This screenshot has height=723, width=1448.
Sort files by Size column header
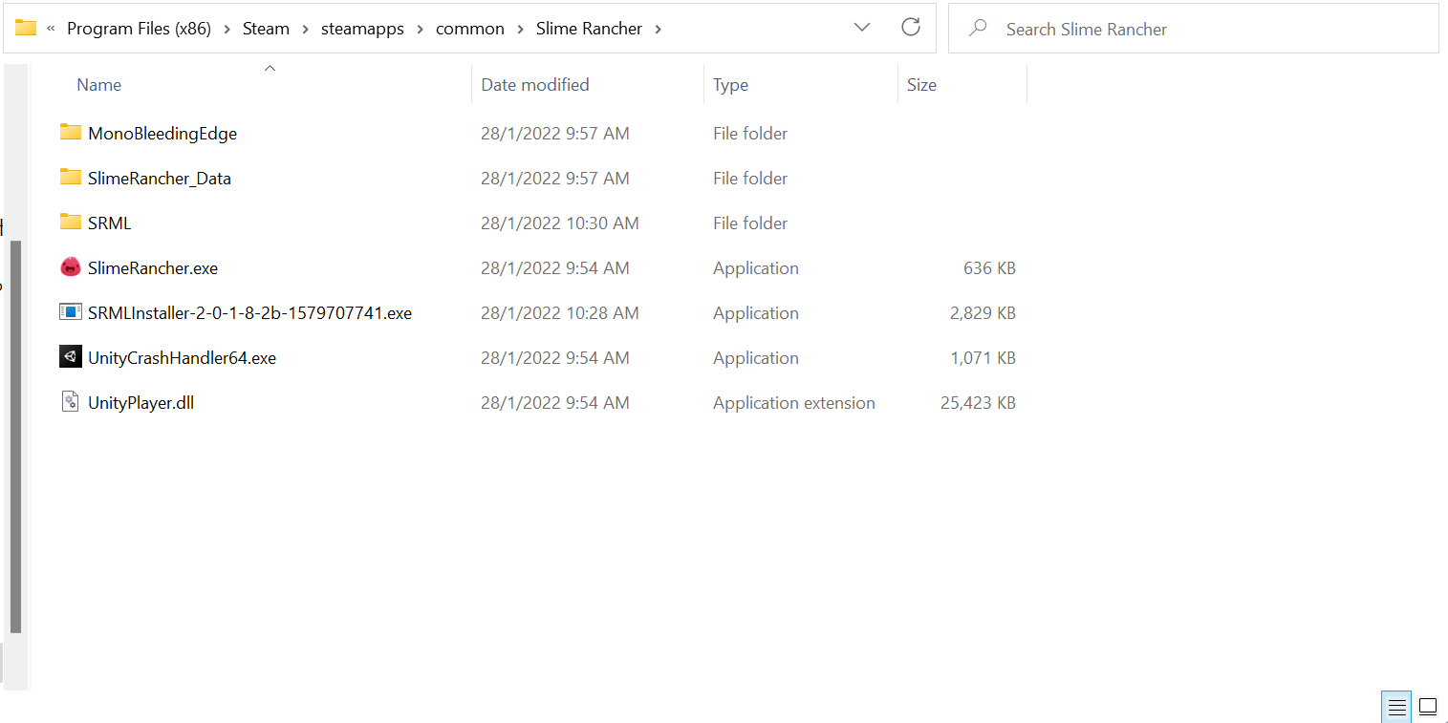pos(921,84)
